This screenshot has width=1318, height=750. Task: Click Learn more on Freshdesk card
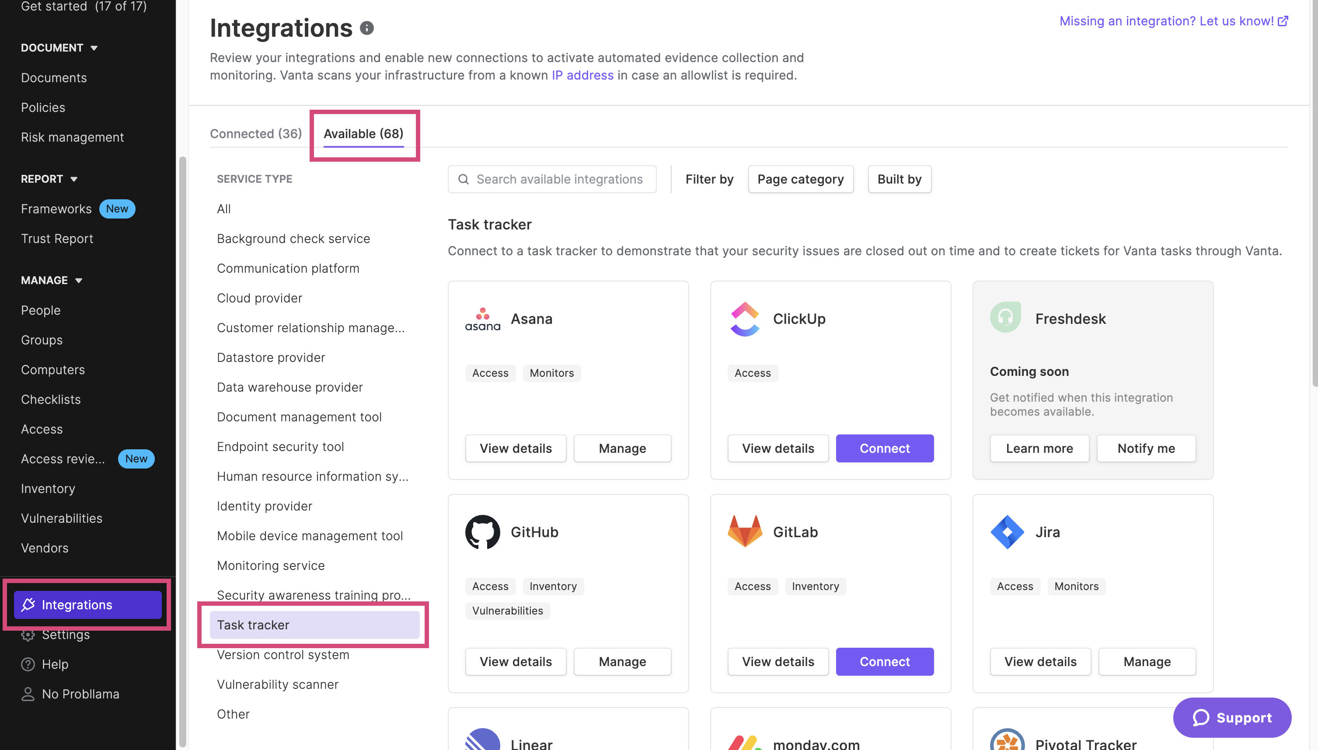pyautogui.click(x=1039, y=448)
